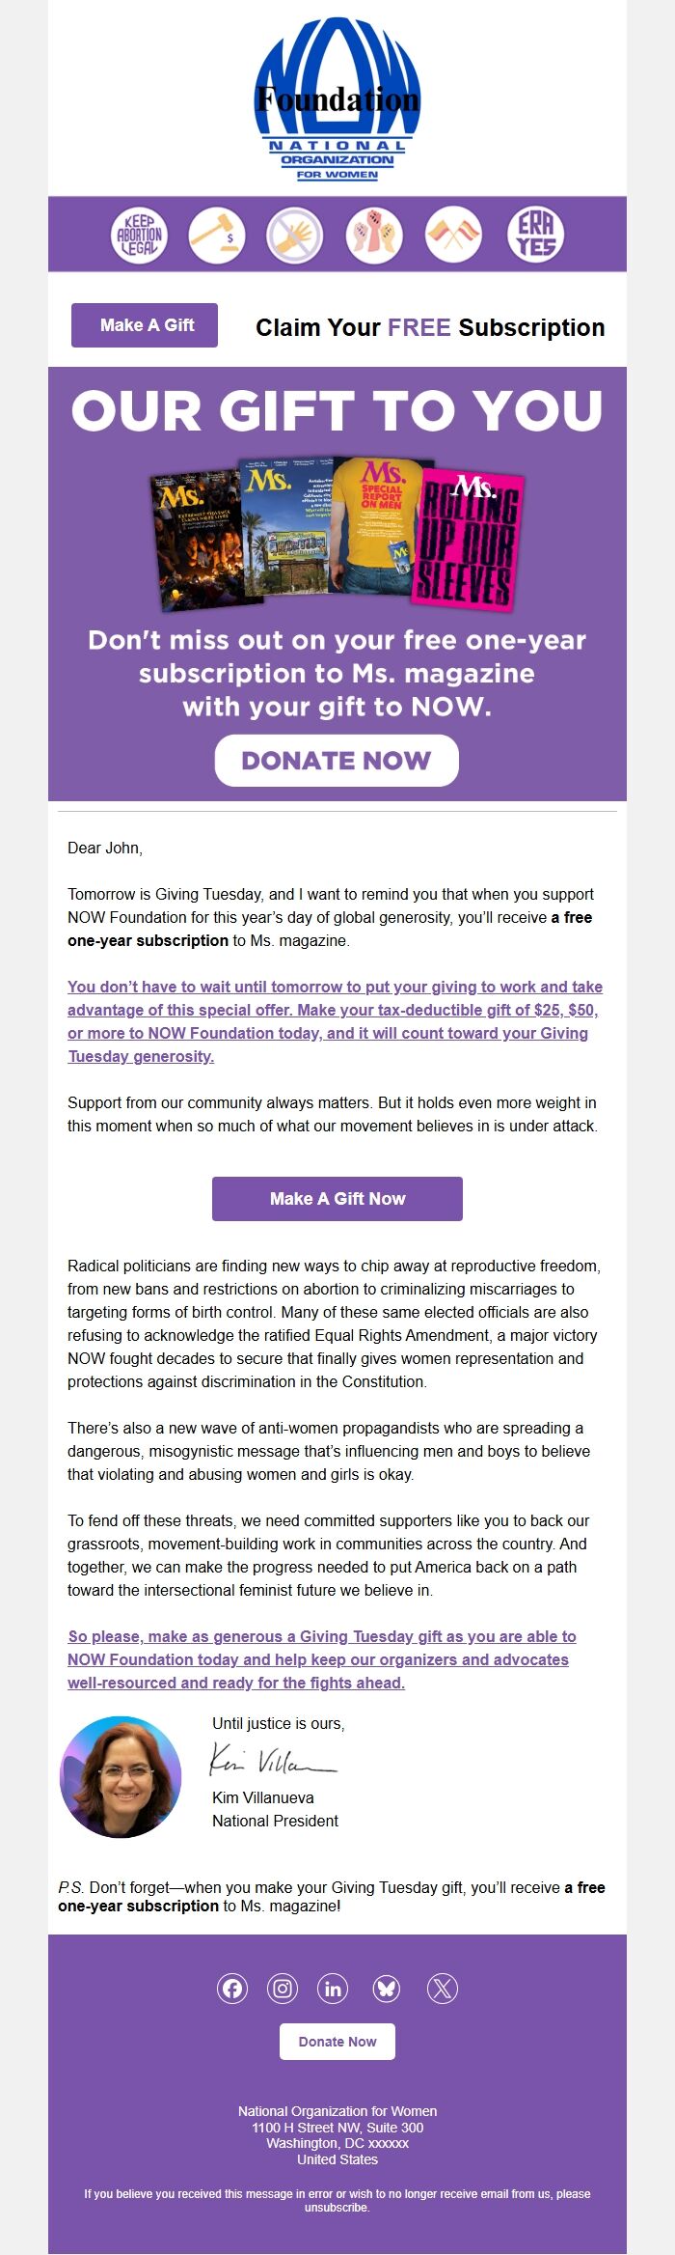This screenshot has height=2255, width=675.
Task: Click the Keep Abortion Legal badge icon
Action: coord(139,234)
